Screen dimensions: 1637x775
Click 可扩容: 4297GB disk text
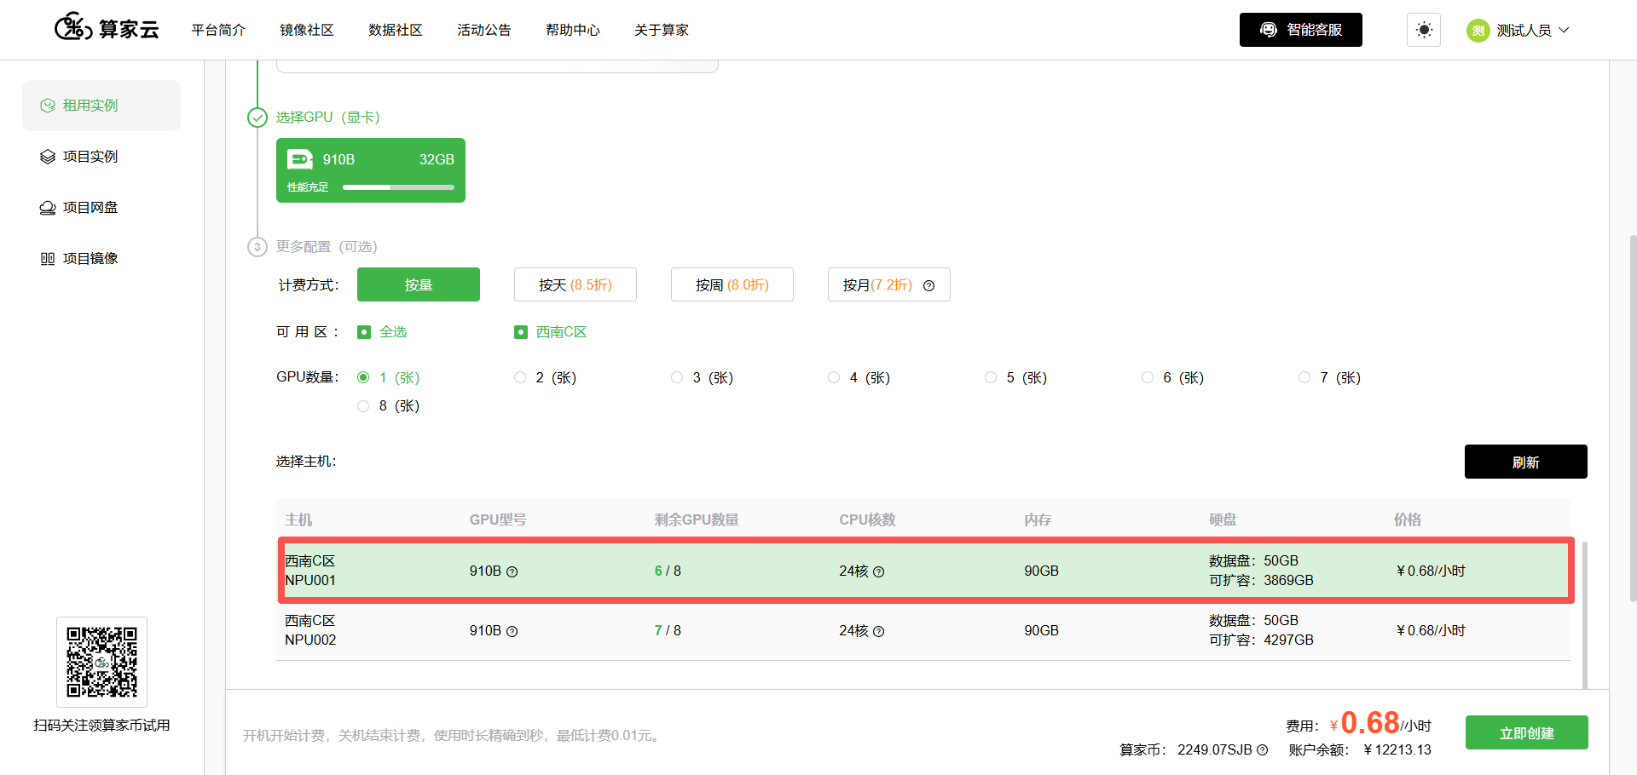(x=1261, y=640)
